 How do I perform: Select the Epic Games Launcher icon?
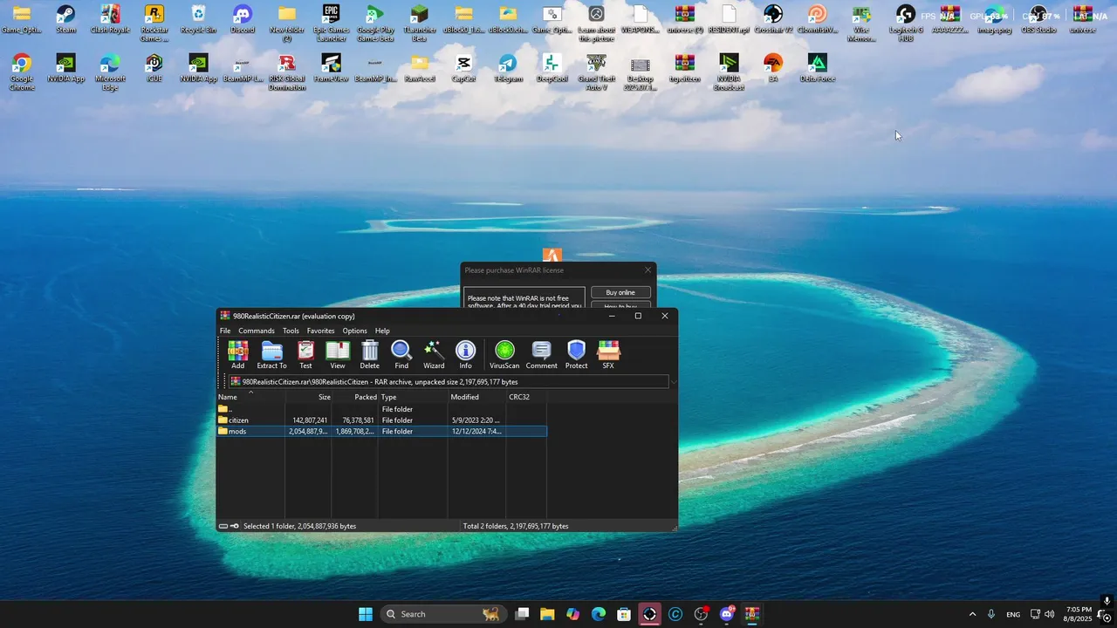pos(331,24)
